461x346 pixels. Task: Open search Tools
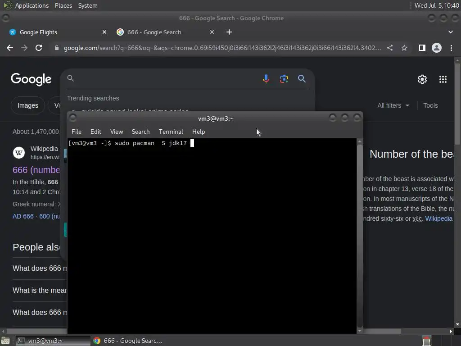tap(430, 105)
